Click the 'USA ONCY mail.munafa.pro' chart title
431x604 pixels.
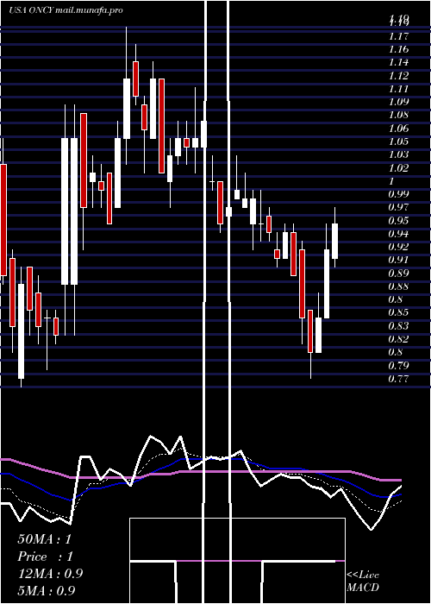[66, 10]
